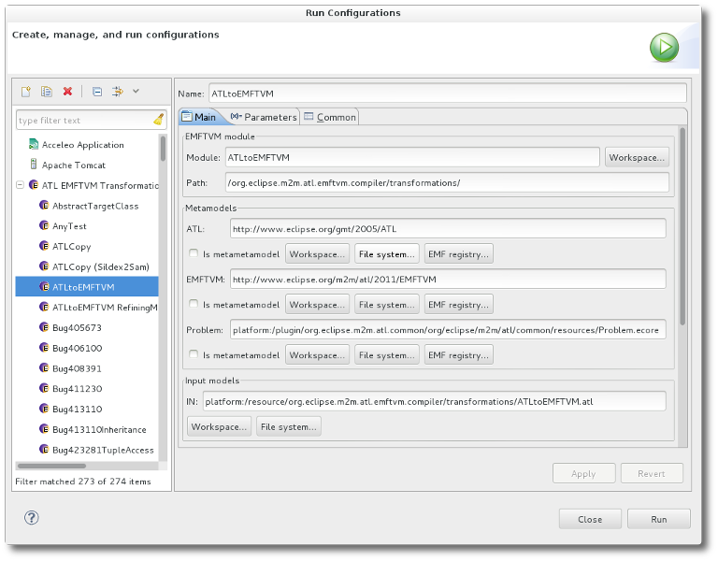
Task: Clear filter text with the broom icon
Action: [x=159, y=120]
